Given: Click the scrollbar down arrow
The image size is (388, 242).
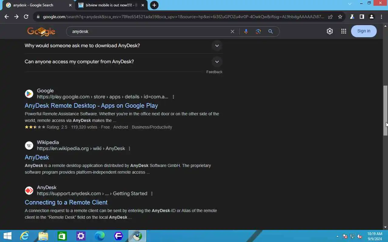Looking at the screenshot, I should (x=385, y=227).
